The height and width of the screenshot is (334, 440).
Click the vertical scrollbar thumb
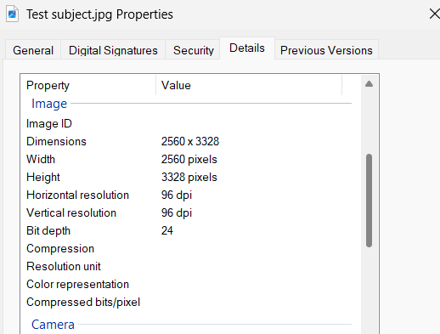pyautogui.click(x=369, y=201)
